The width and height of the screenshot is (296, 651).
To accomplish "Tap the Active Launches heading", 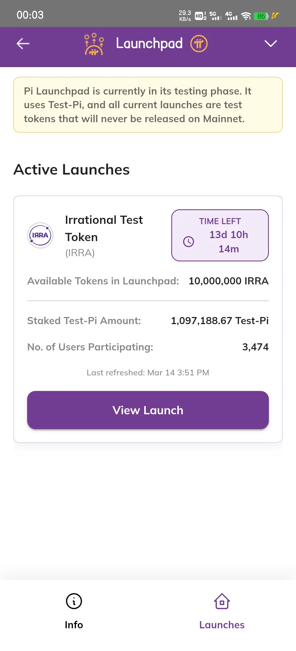I will coord(72,170).
